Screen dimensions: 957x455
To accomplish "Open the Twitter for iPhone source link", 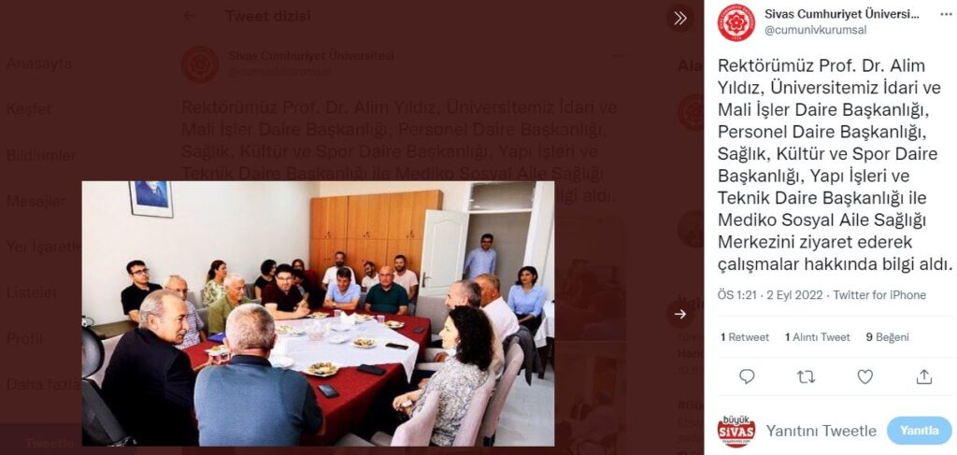I will (x=879, y=295).
